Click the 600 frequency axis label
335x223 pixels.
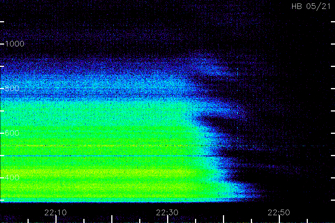coord(12,133)
